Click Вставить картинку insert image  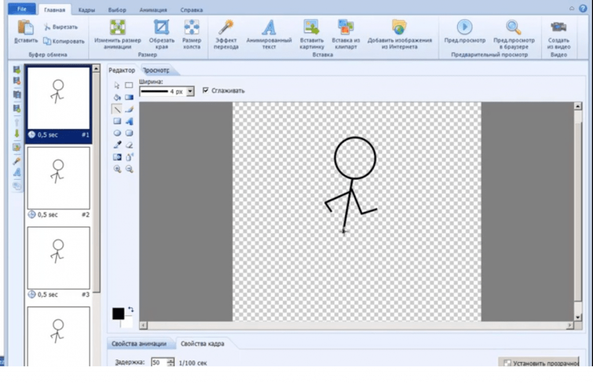coord(312,34)
